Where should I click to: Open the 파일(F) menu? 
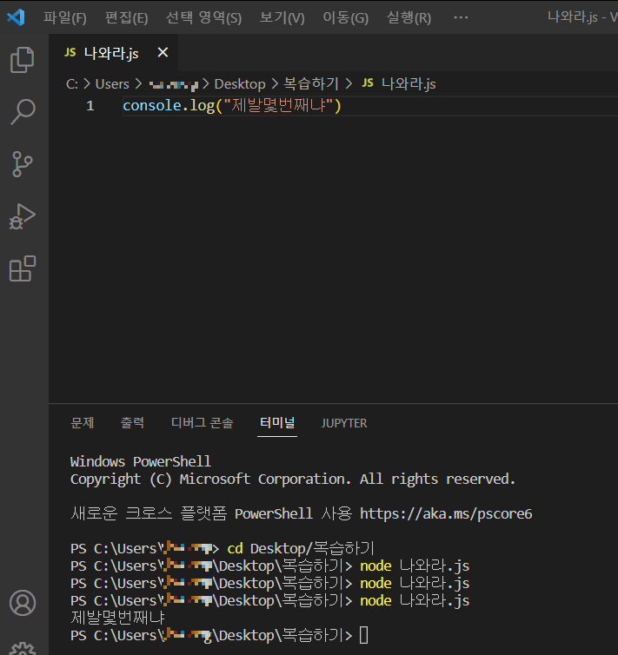point(65,17)
